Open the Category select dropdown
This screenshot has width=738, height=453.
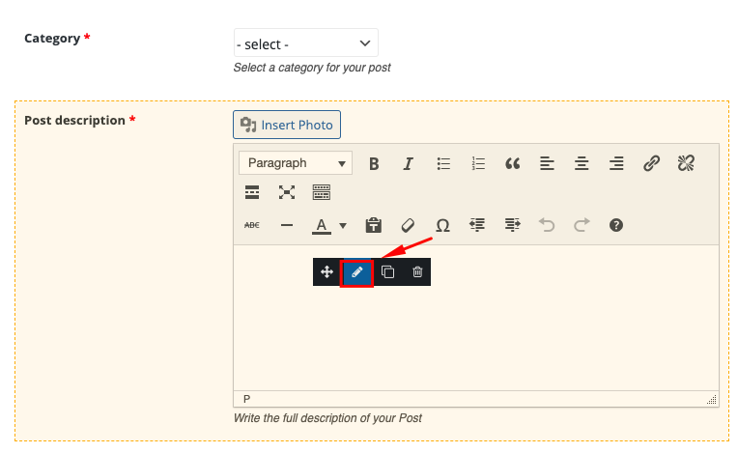(306, 42)
